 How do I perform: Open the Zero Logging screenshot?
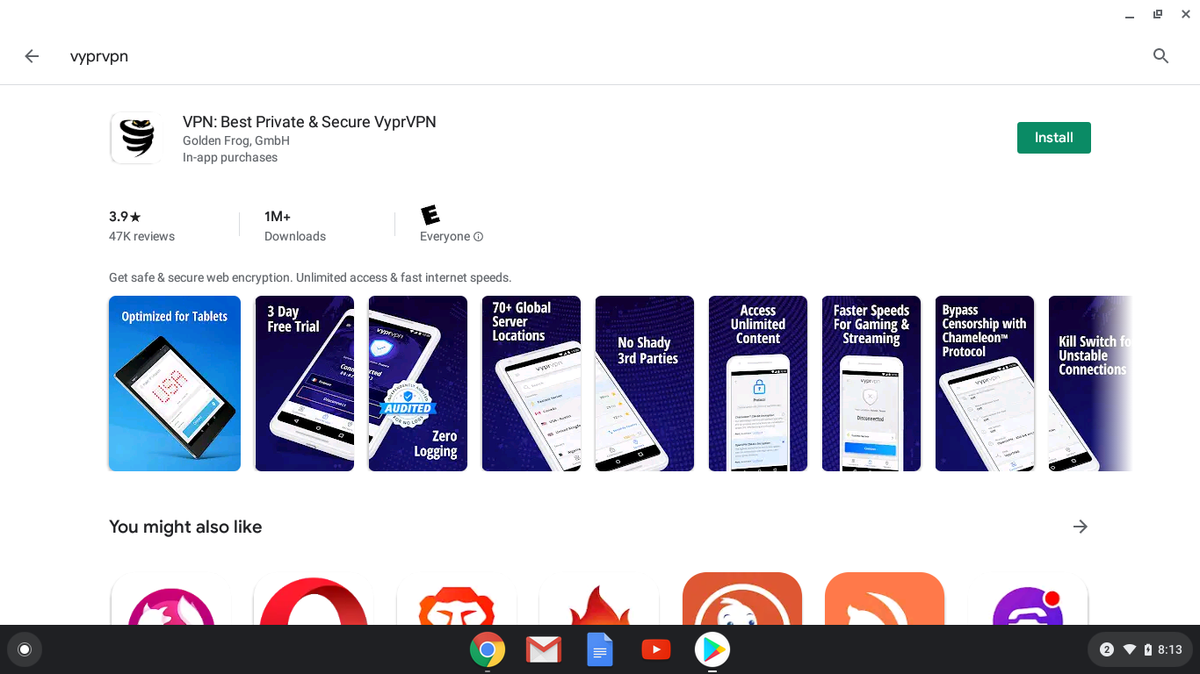click(x=418, y=384)
